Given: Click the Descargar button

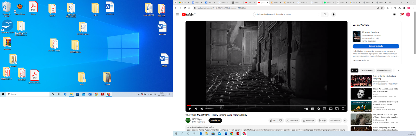Looking at the screenshot, I should (x=308, y=120).
